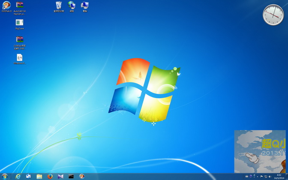Click the cartoon picture thumbnail above the system tray

(x=260, y=152)
